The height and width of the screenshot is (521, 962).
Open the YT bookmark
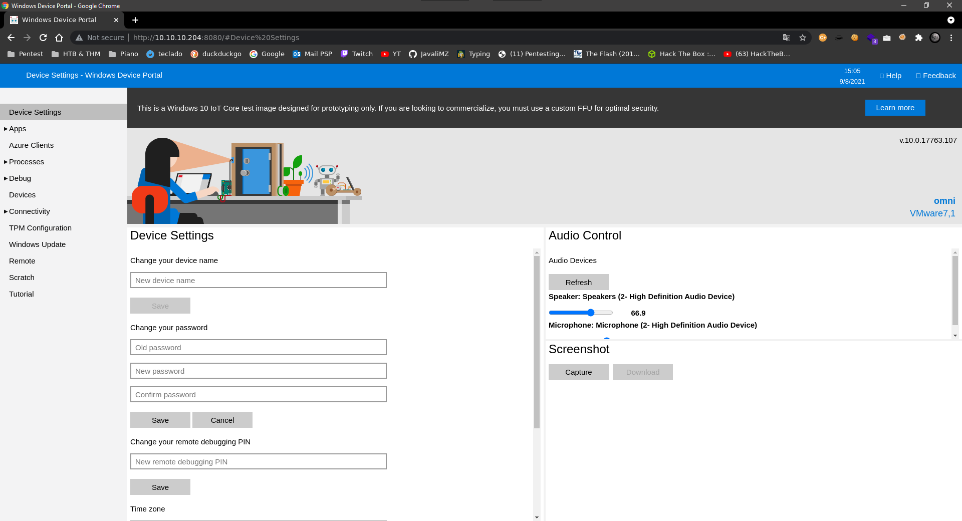[x=391, y=54]
